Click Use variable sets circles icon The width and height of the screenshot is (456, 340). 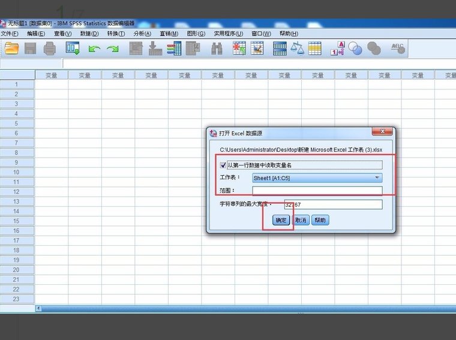355,49
